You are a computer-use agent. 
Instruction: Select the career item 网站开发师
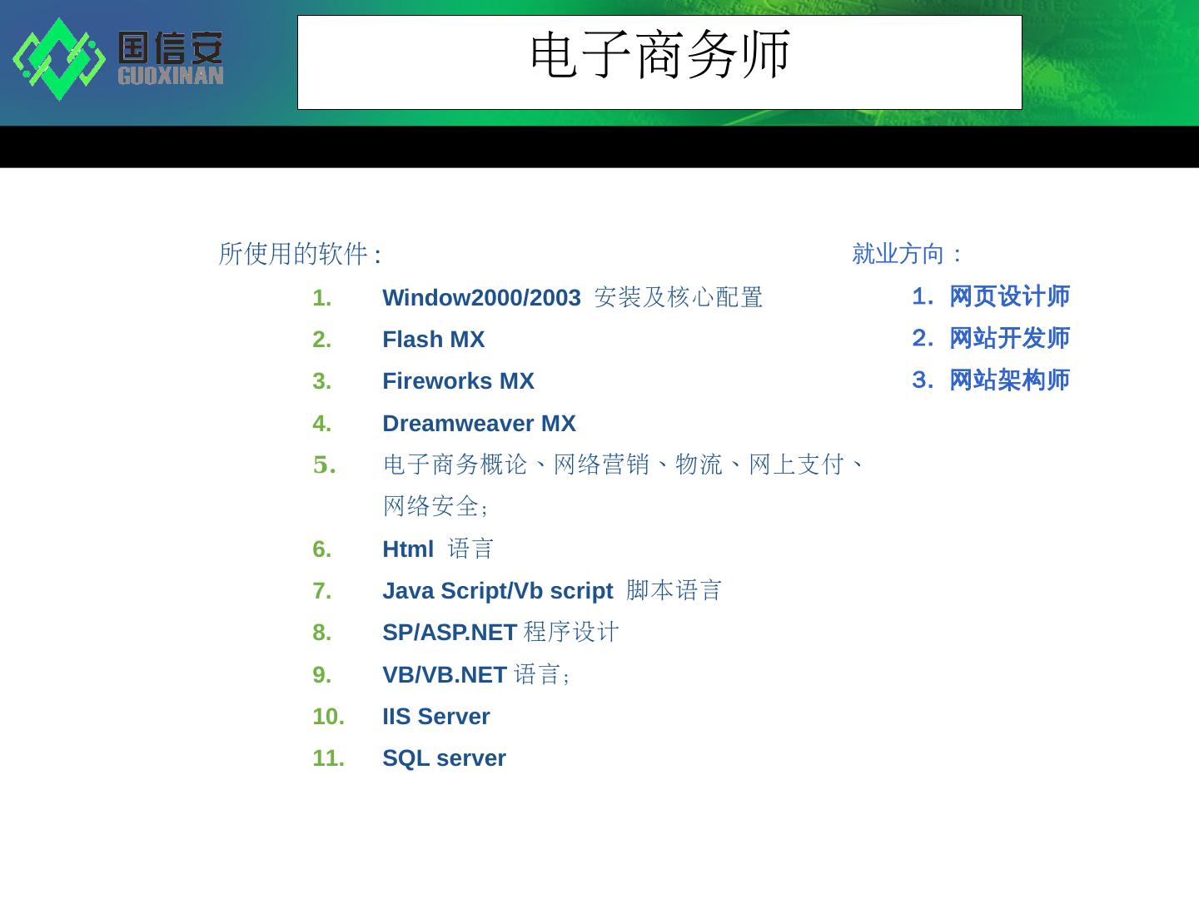[1009, 338]
